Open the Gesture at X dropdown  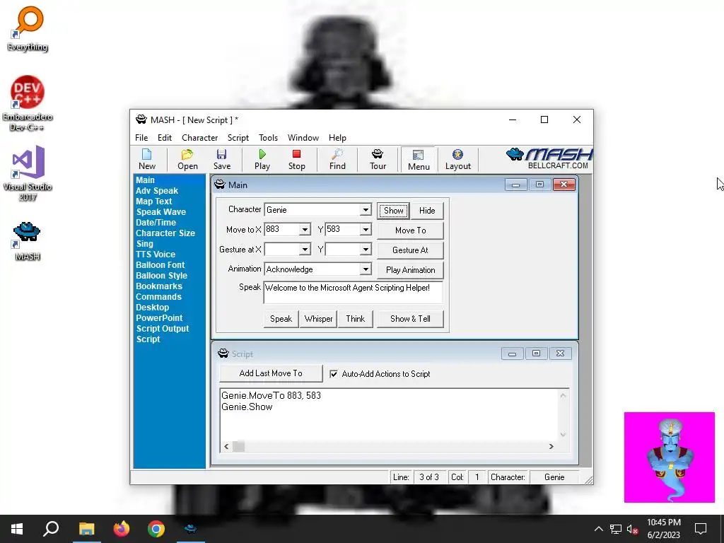click(305, 250)
